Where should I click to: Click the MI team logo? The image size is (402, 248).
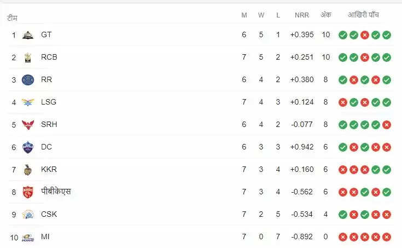[x=28, y=237]
